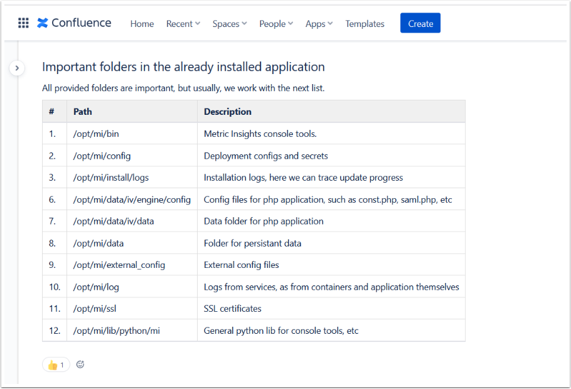Click the Confluence logo
The image size is (571, 389).
(74, 23)
